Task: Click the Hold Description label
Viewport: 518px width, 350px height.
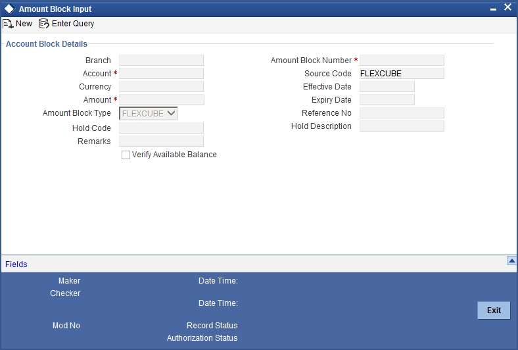Action: 321,126
